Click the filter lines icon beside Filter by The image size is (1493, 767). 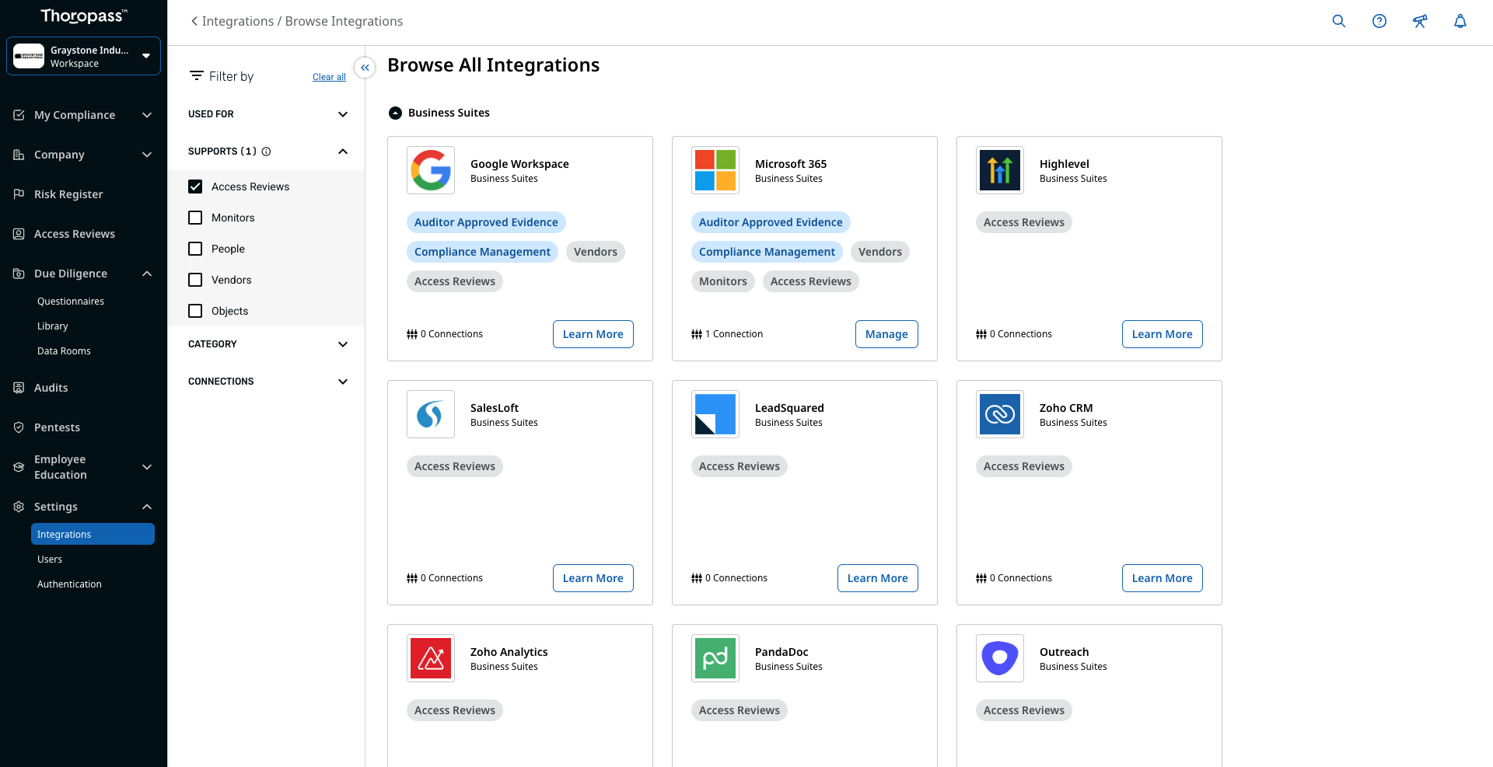(197, 76)
